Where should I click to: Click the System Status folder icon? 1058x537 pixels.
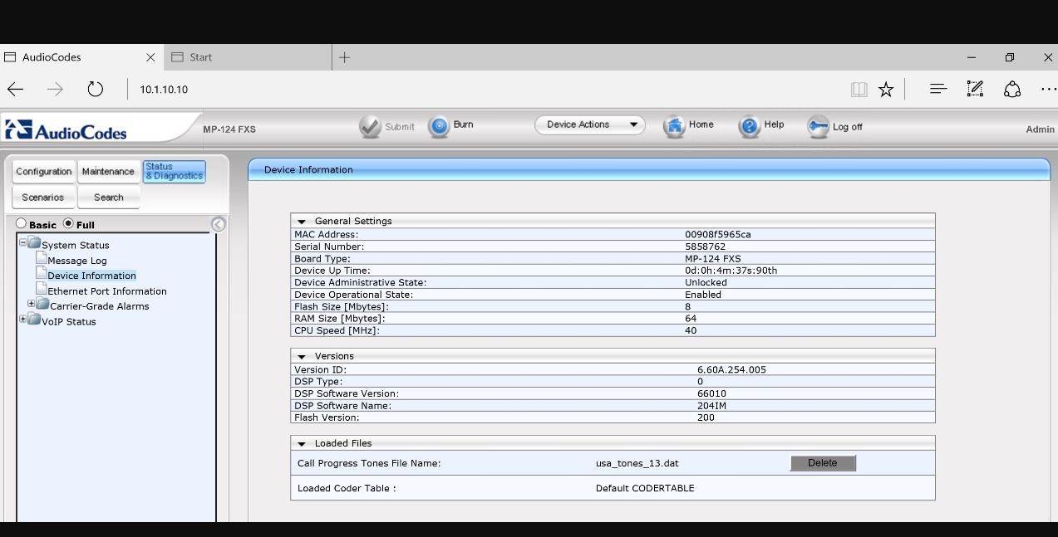click(x=34, y=243)
